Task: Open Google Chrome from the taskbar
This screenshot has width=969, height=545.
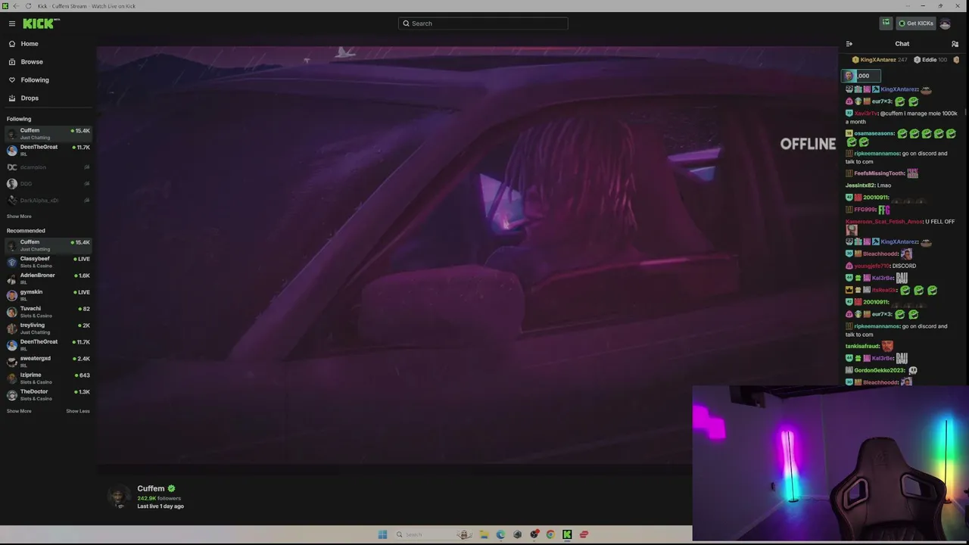Action: click(x=550, y=534)
